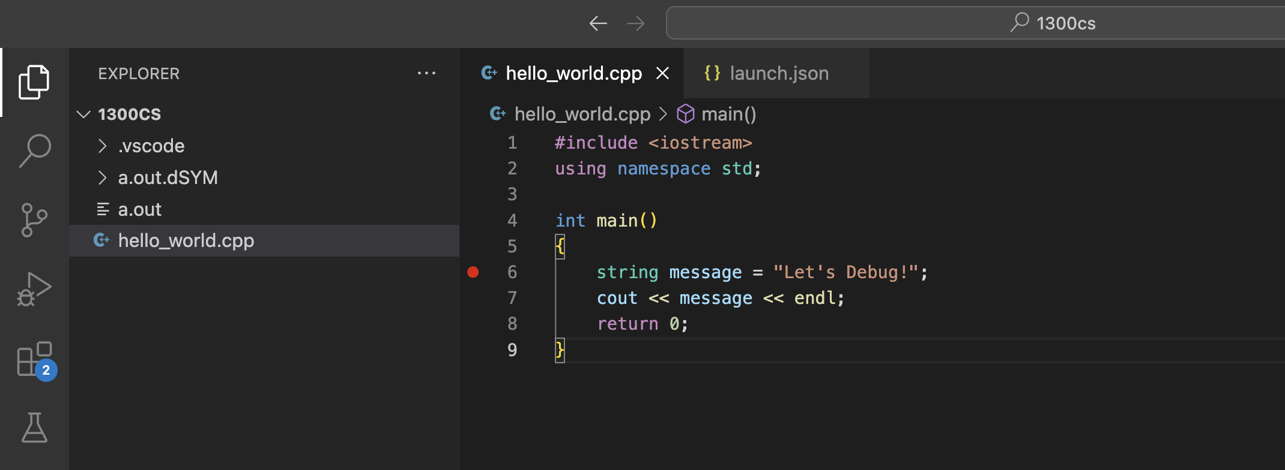Click line number 9 in the gutter
This screenshot has width=1285, height=470.
tap(512, 350)
